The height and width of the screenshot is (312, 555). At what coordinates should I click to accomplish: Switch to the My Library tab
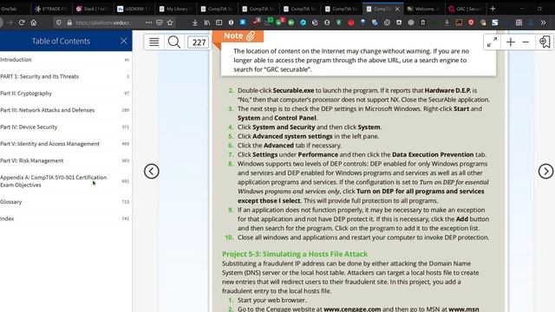[176, 9]
